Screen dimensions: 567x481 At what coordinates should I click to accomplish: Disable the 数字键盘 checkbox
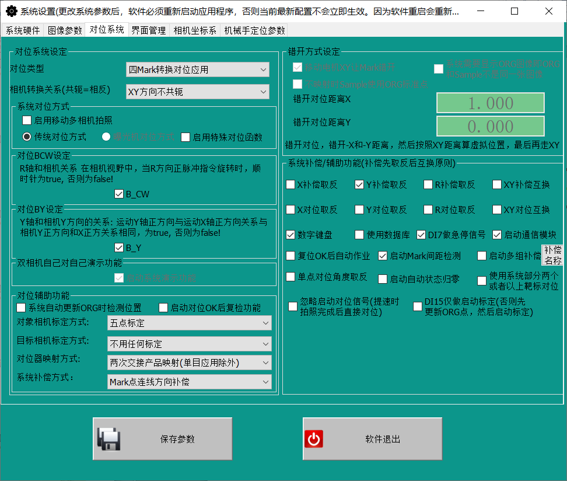[x=290, y=235]
